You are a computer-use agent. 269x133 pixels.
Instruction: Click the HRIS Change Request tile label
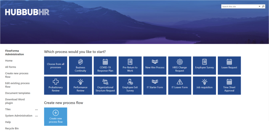click(x=180, y=69)
